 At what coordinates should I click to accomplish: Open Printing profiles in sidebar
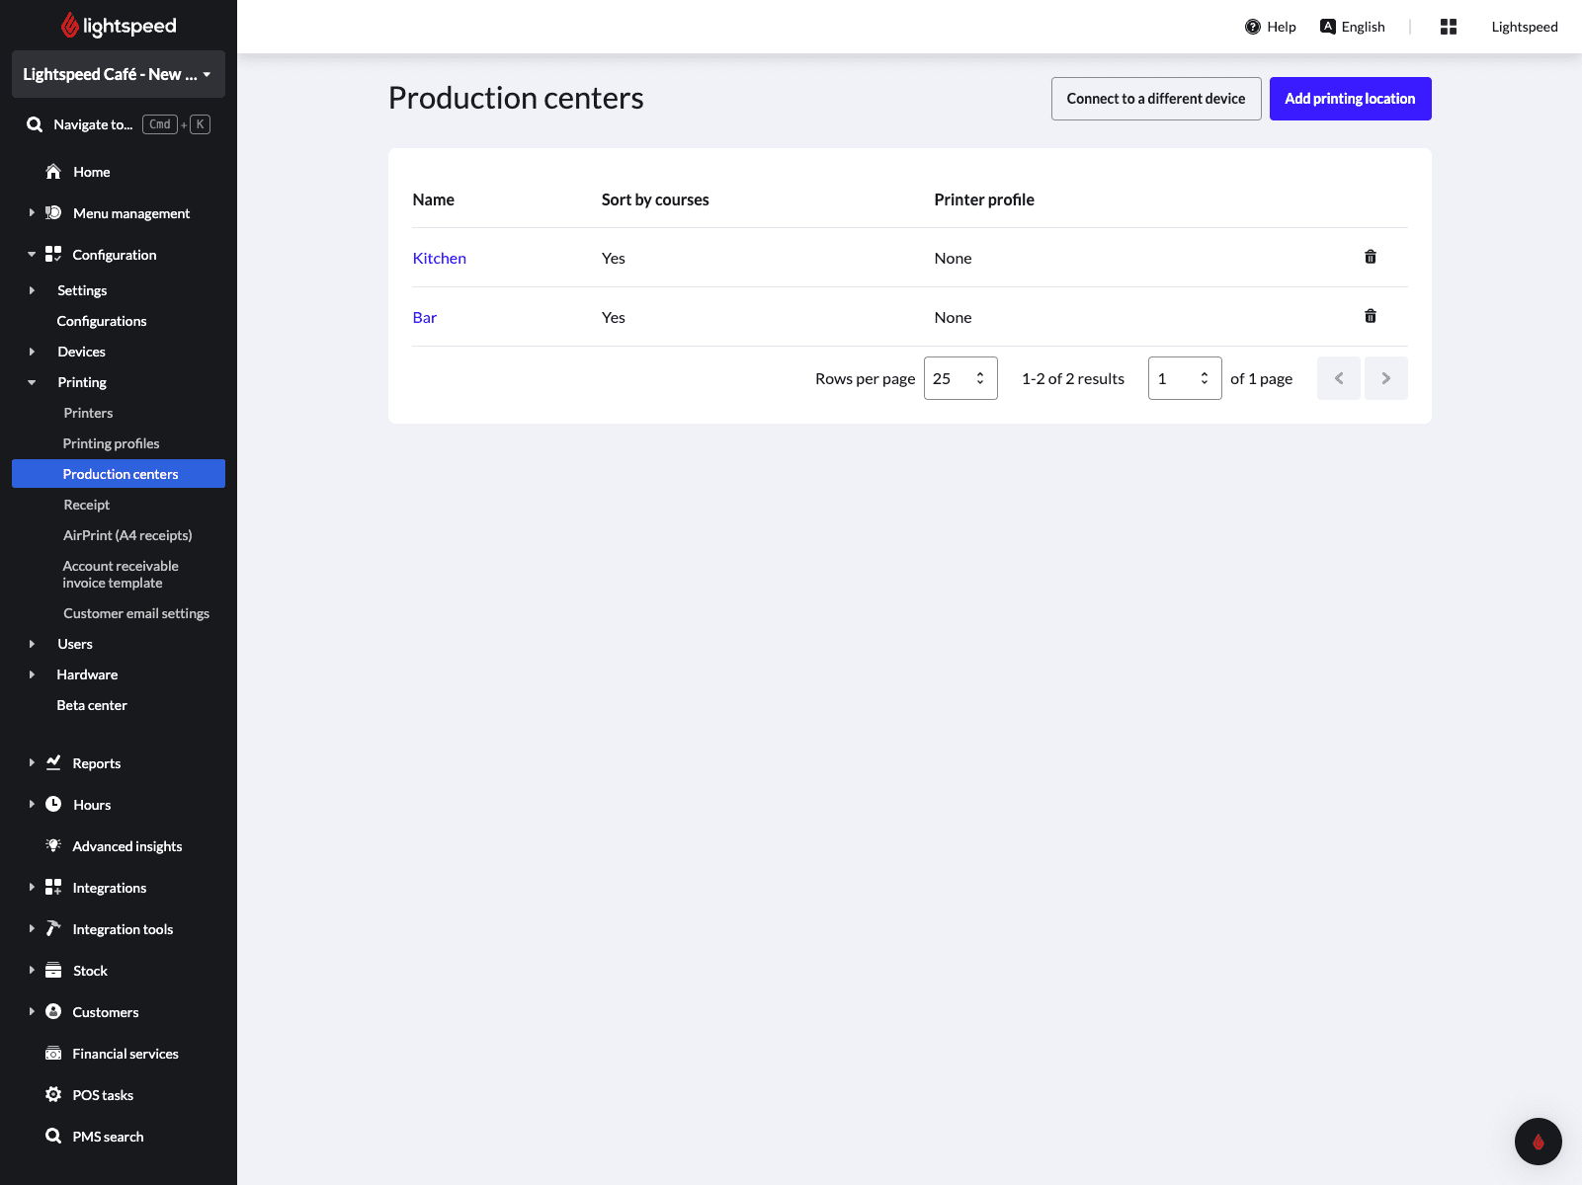111,443
